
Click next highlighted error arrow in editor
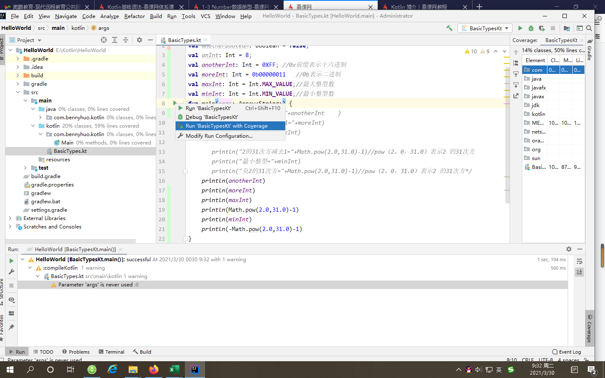505,51
